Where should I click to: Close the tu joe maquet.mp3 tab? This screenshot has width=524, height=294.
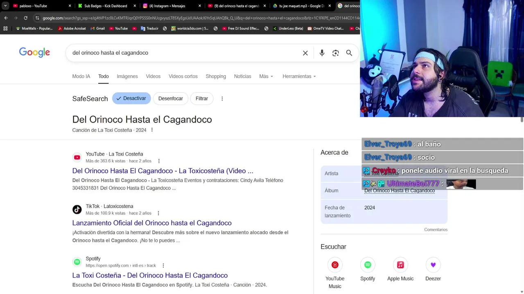(330, 6)
